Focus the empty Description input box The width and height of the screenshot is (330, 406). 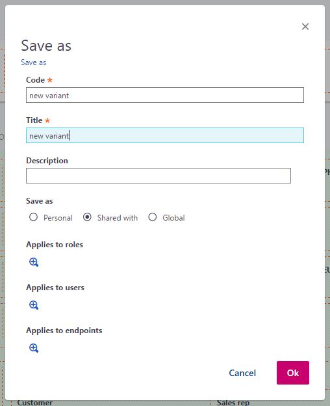coord(159,176)
